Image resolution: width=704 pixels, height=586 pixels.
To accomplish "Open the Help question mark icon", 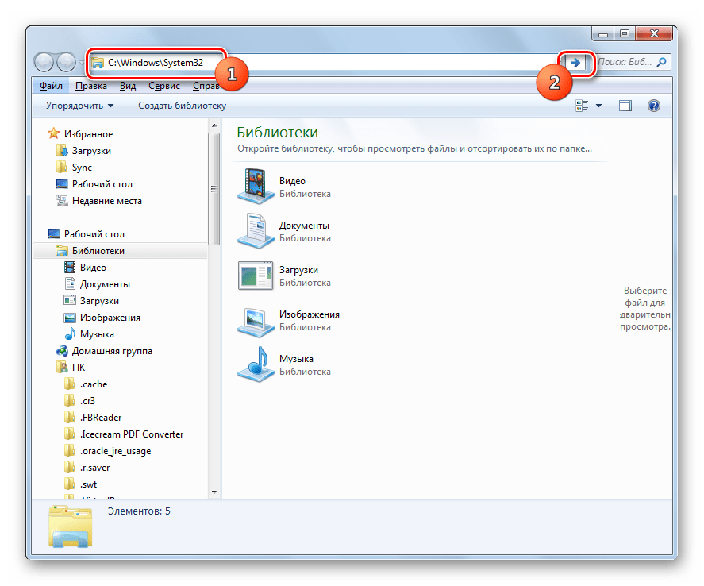I will pos(654,106).
